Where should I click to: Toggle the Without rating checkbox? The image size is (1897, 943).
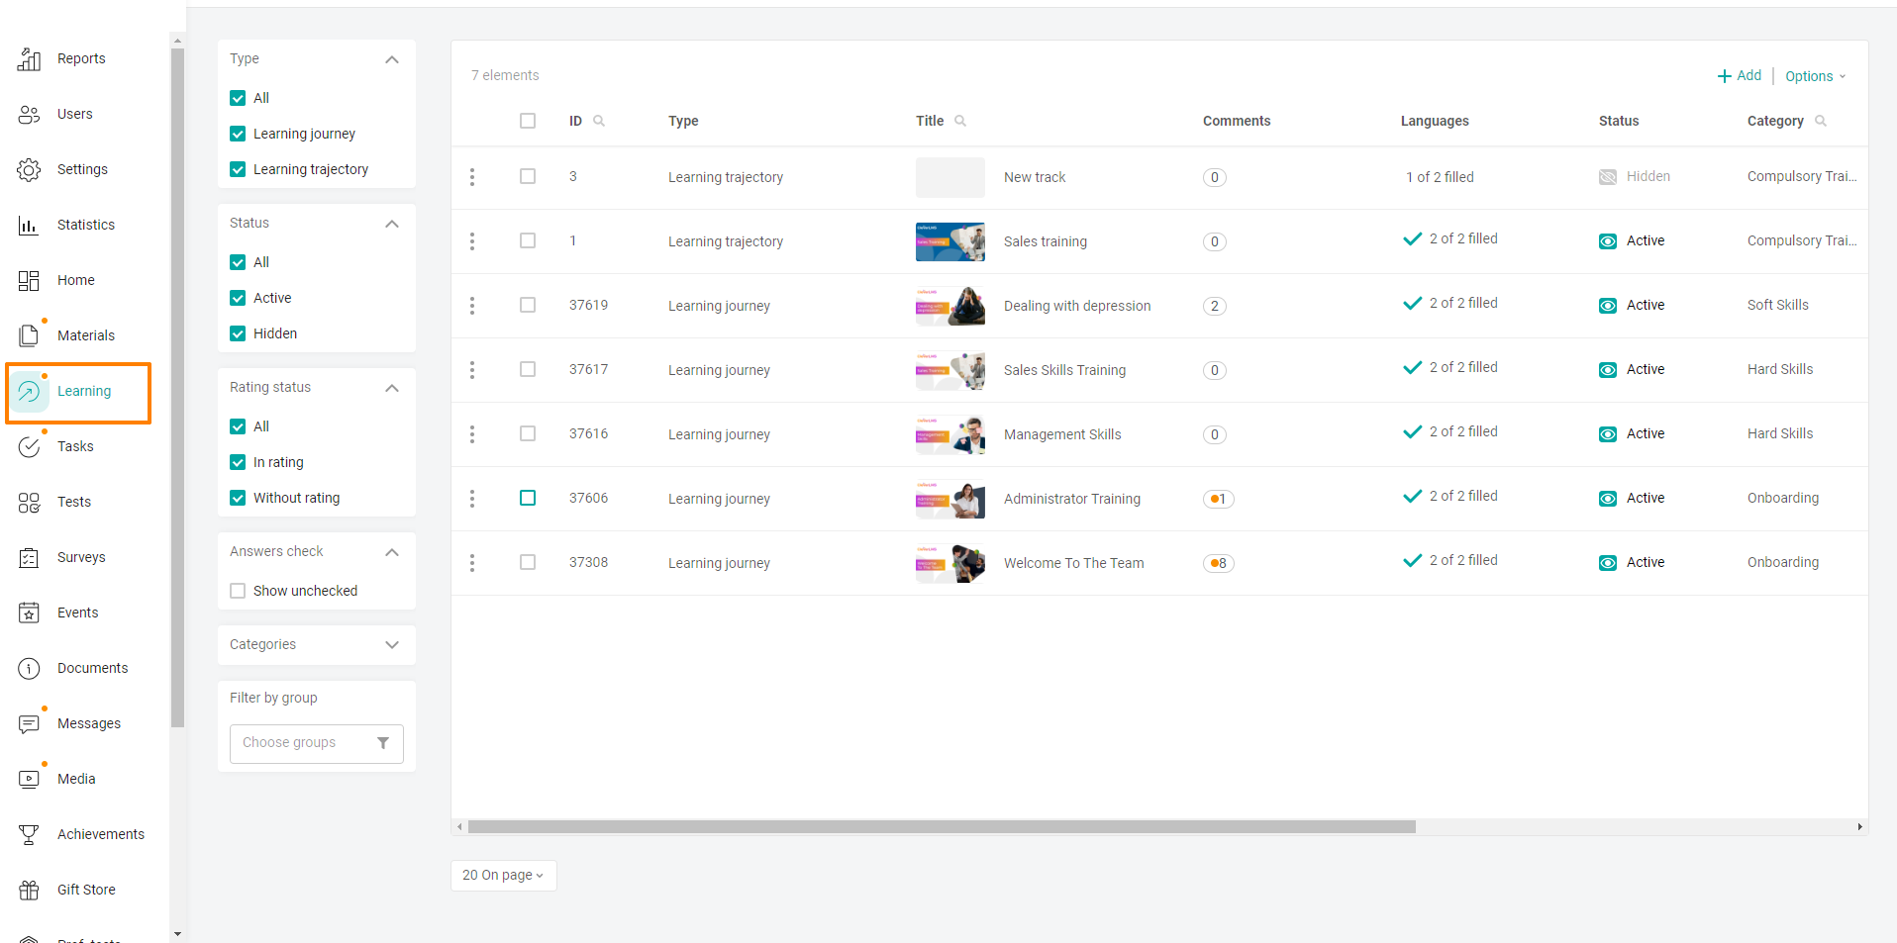(238, 498)
